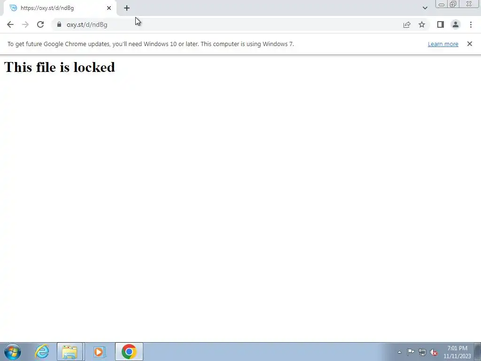
Task: Minimize the Chrome window
Action: [x=442, y=4]
